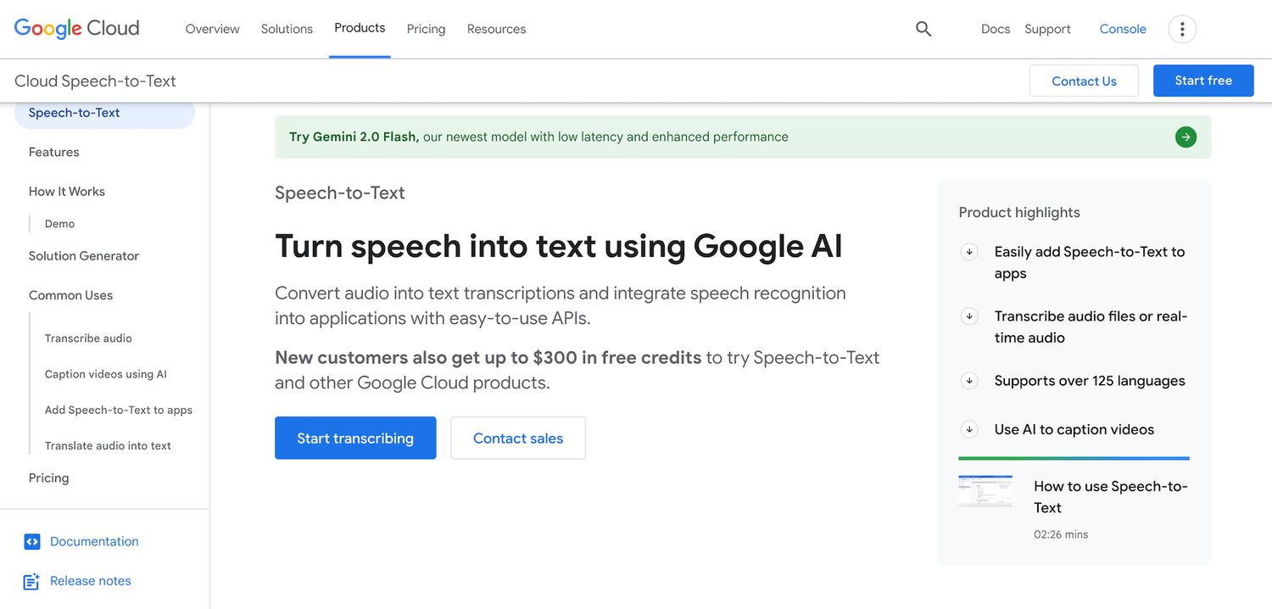Go to Docs in header

[996, 29]
